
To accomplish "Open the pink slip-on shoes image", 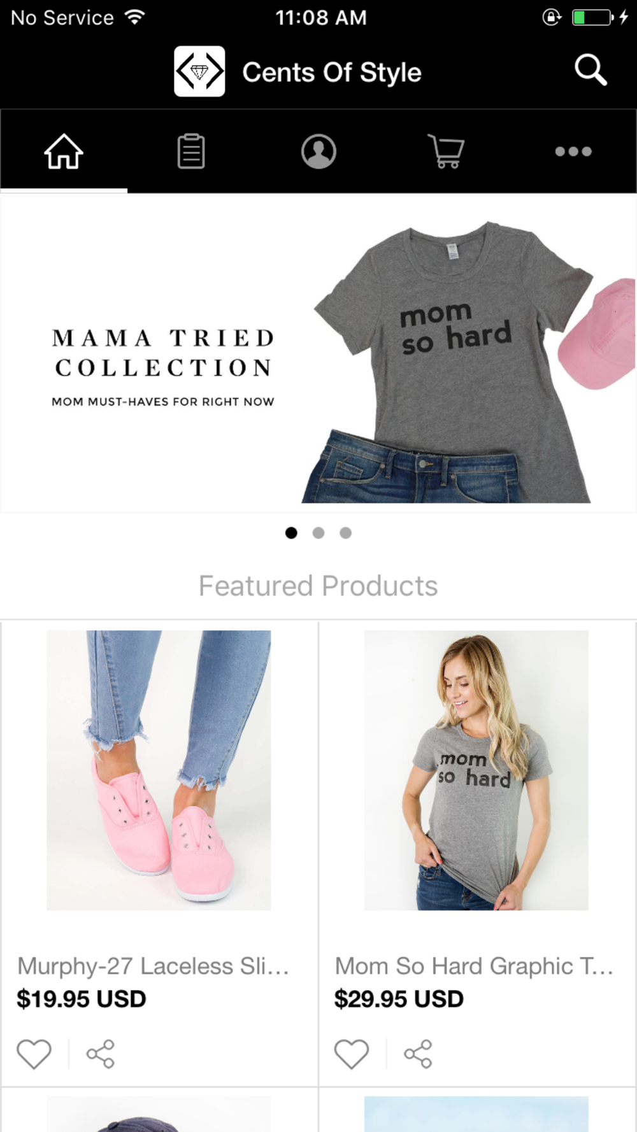I will coord(159,770).
